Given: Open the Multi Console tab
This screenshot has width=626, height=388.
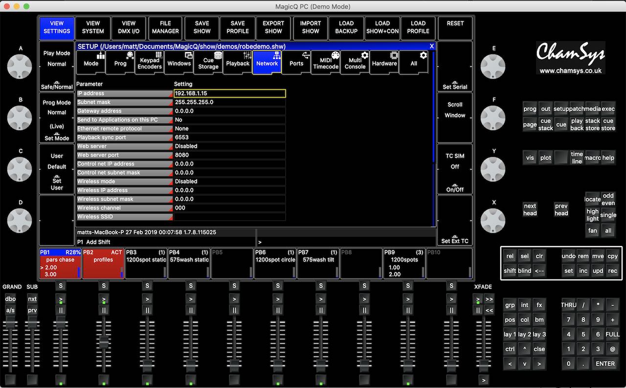Looking at the screenshot, I should [x=355, y=63].
